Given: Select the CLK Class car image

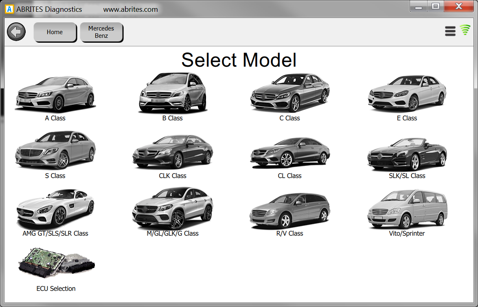Looking at the screenshot, I should (x=173, y=152).
